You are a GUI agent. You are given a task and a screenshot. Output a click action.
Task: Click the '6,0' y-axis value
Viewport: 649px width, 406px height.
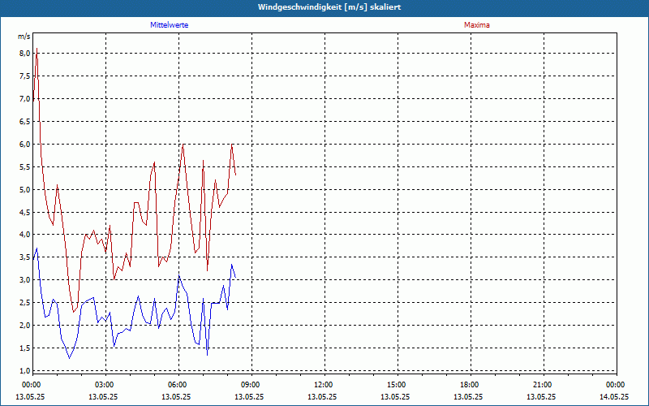click(x=24, y=145)
